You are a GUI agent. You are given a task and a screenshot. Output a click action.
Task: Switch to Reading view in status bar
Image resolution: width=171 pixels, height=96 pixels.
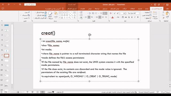33,92
